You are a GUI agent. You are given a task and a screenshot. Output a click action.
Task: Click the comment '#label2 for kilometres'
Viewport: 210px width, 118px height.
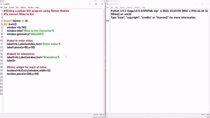tap(21, 54)
